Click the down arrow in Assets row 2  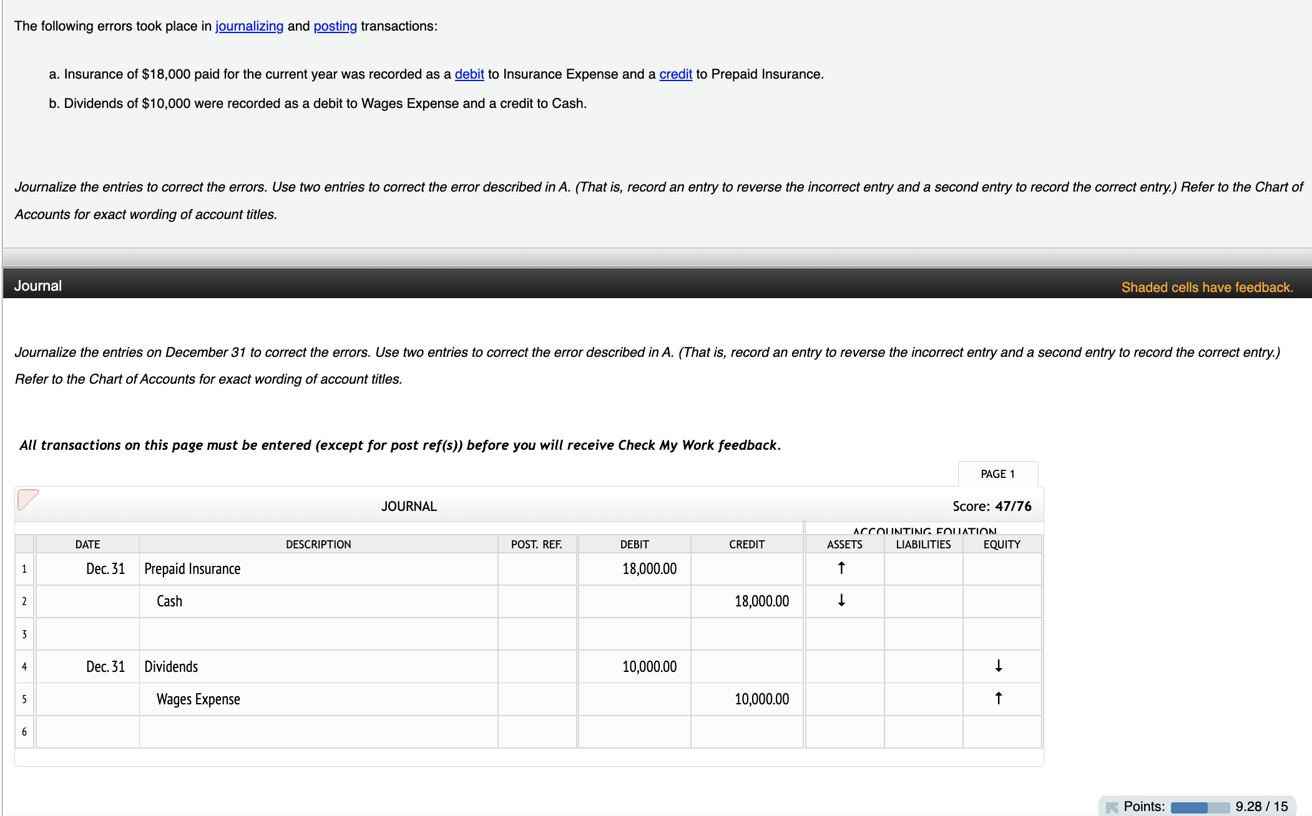point(841,600)
